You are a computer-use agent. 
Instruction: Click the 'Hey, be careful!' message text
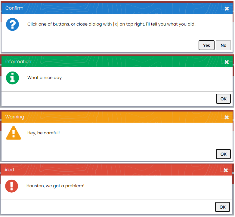pos(43,133)
